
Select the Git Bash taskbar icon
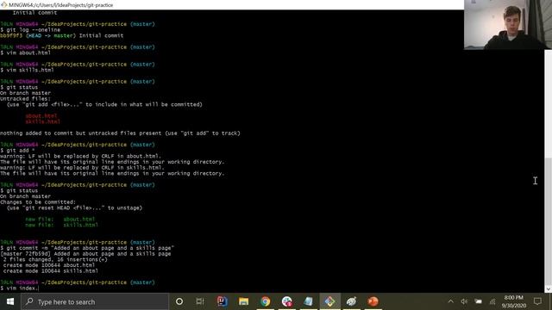coord(329,301)
